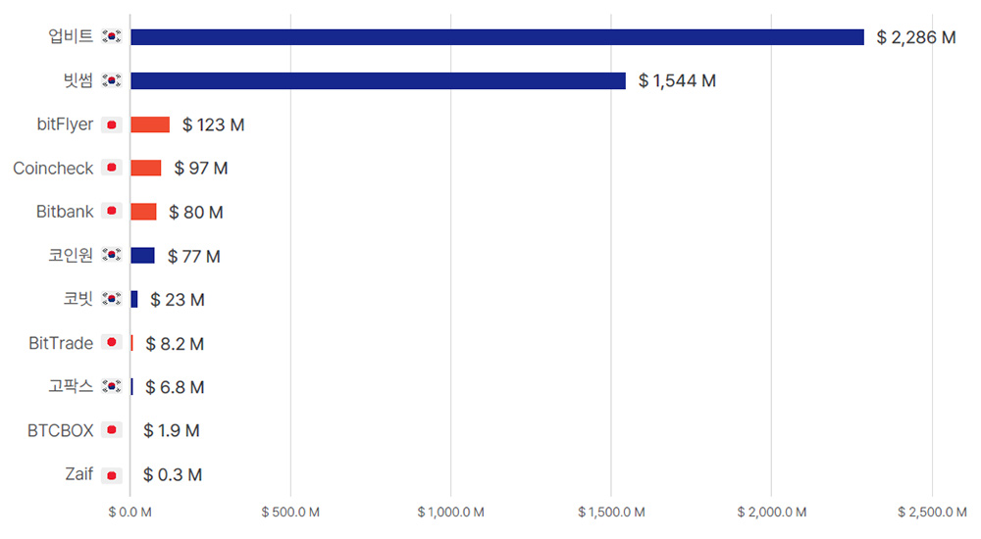Select the Bitbank orange bar
This screenshot has width=981, height=539.
coord(143,212)
